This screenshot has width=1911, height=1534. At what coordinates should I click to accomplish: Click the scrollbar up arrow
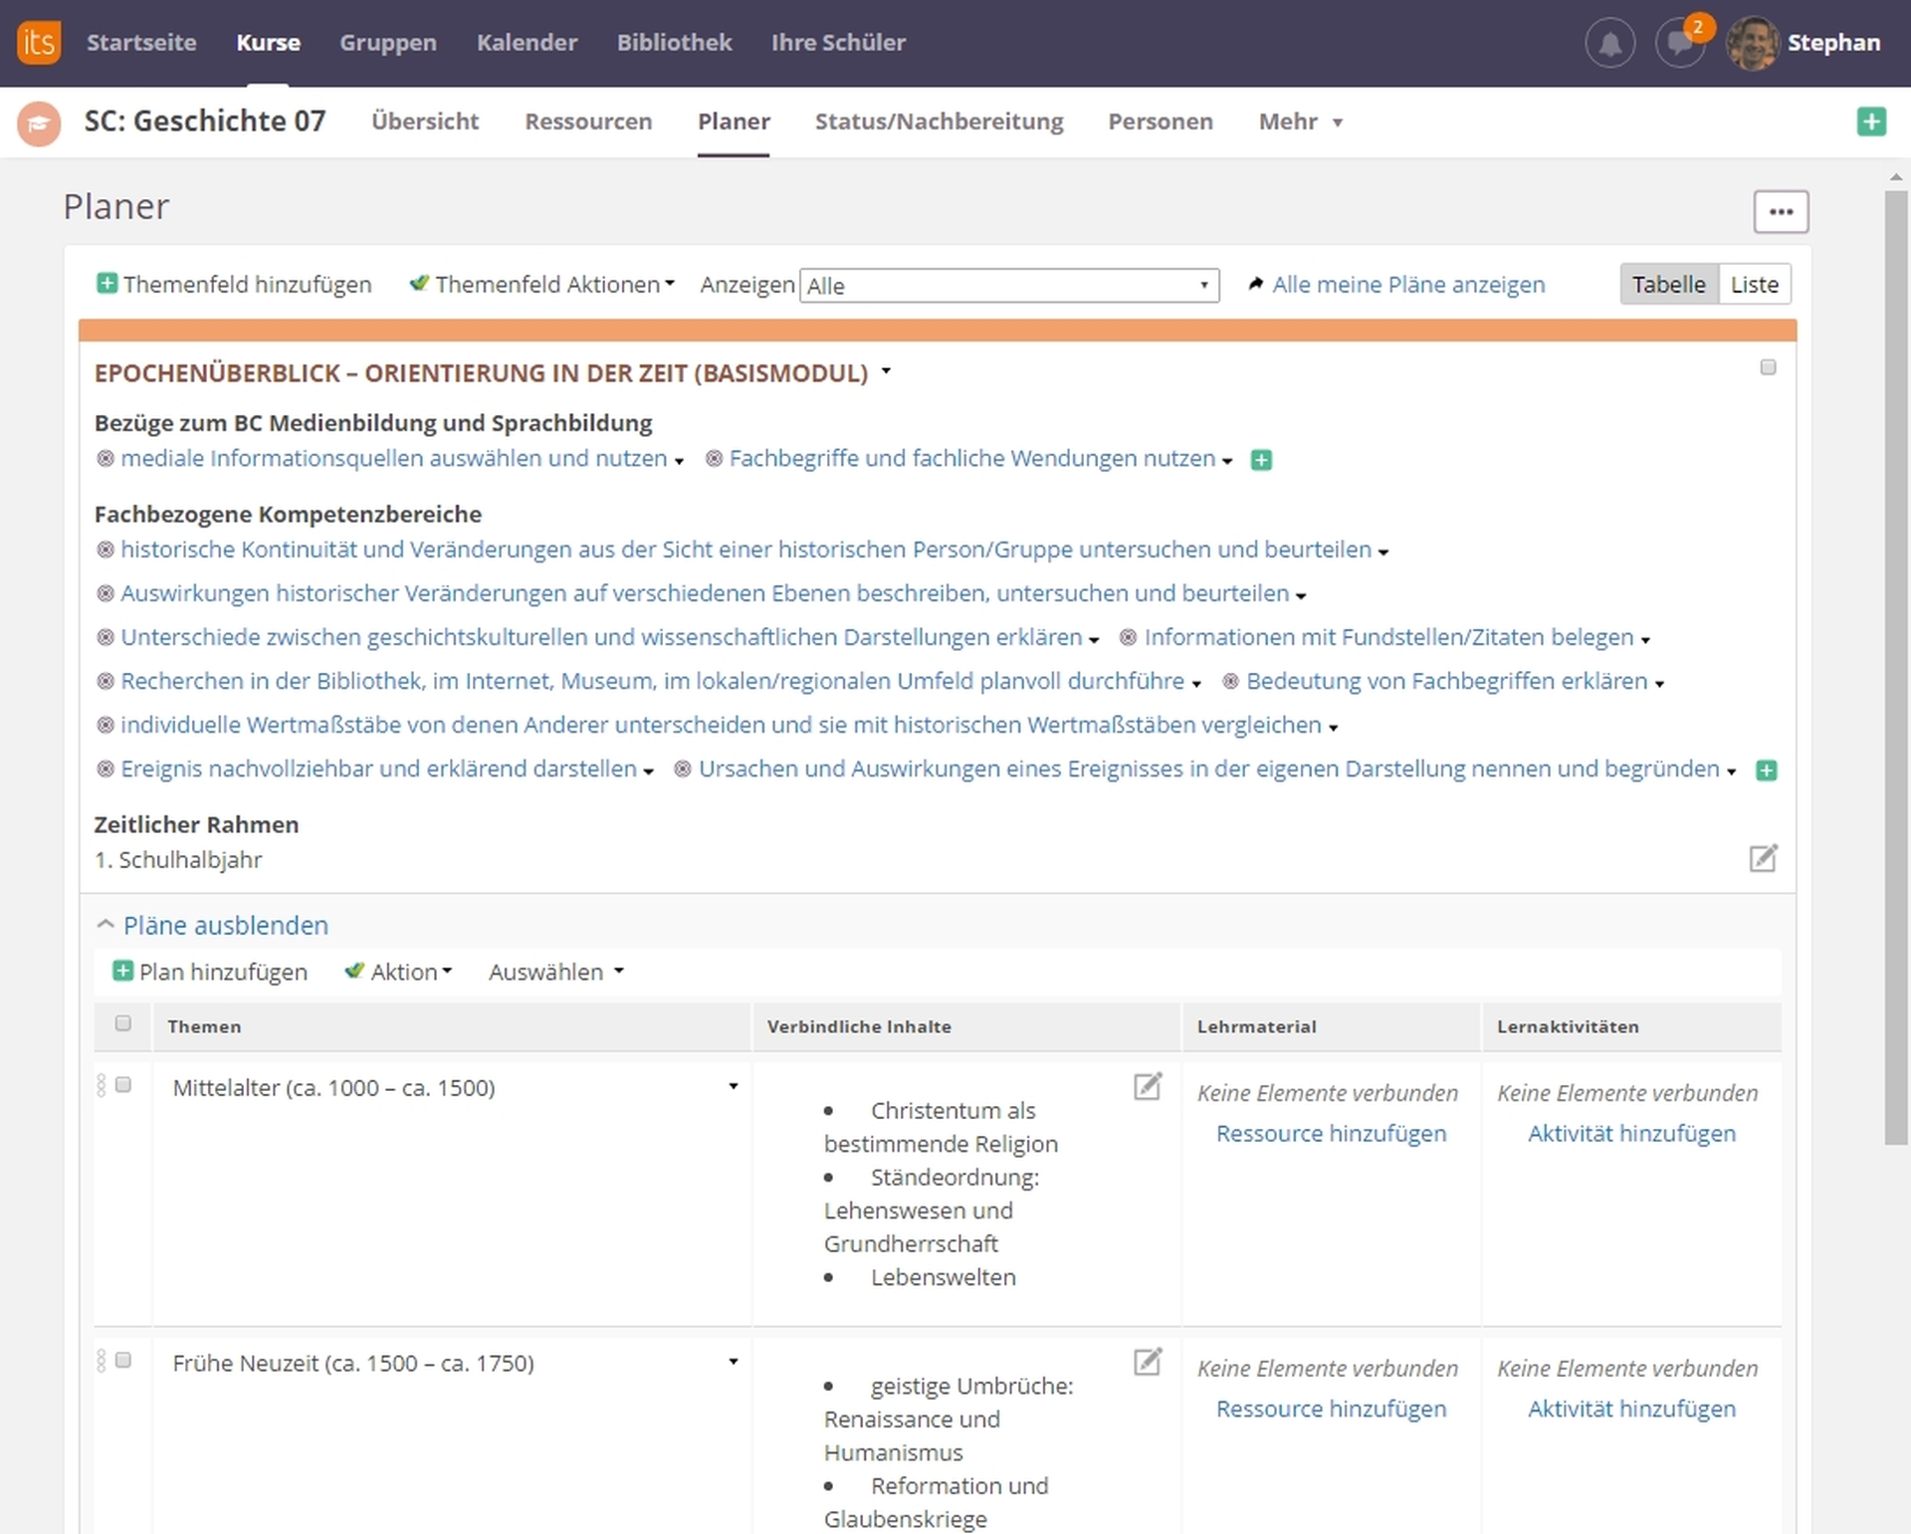point(1895,177)
